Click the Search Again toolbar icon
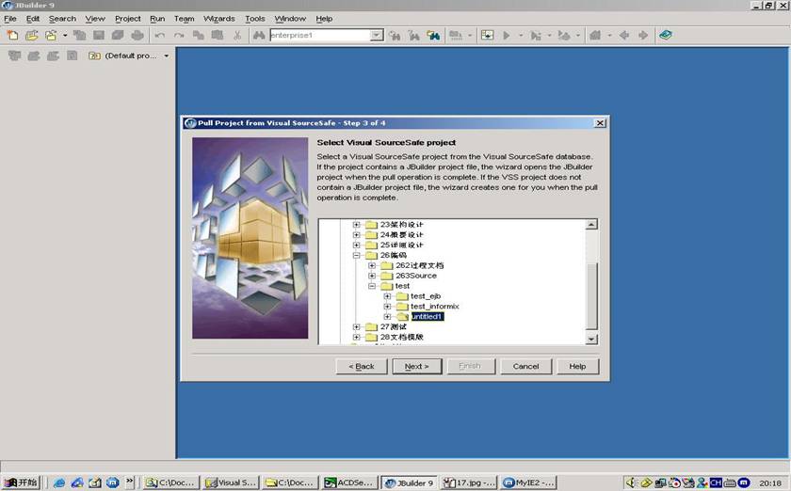Image resolution: width=791 pixels, height=491 pixels. [395, 36]
